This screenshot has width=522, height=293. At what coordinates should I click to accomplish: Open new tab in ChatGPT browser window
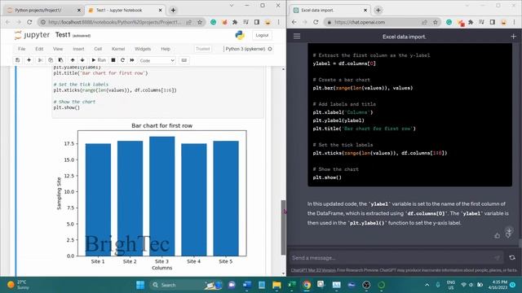point(378,11)
